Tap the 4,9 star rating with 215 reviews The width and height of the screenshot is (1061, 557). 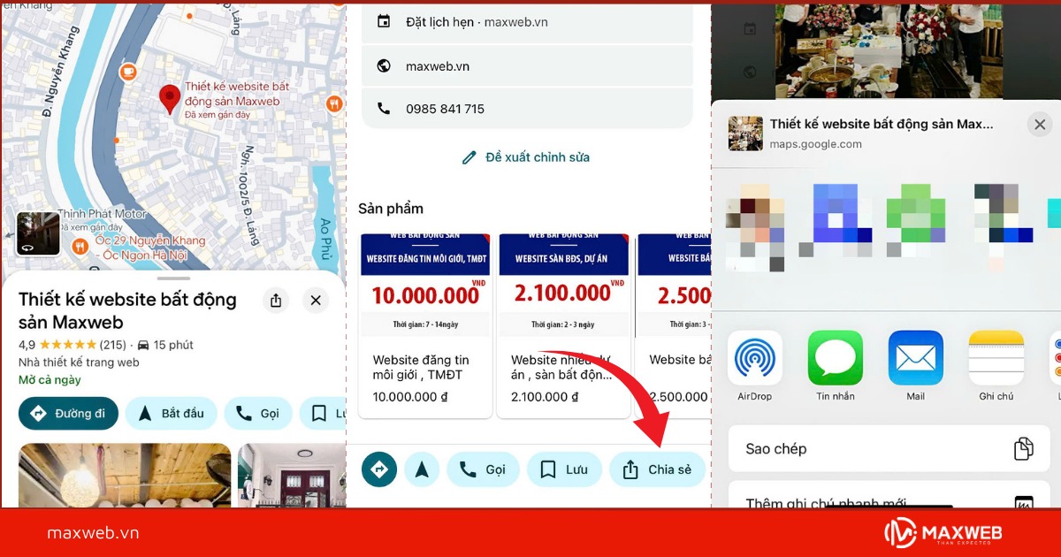[x=73, y=345]
